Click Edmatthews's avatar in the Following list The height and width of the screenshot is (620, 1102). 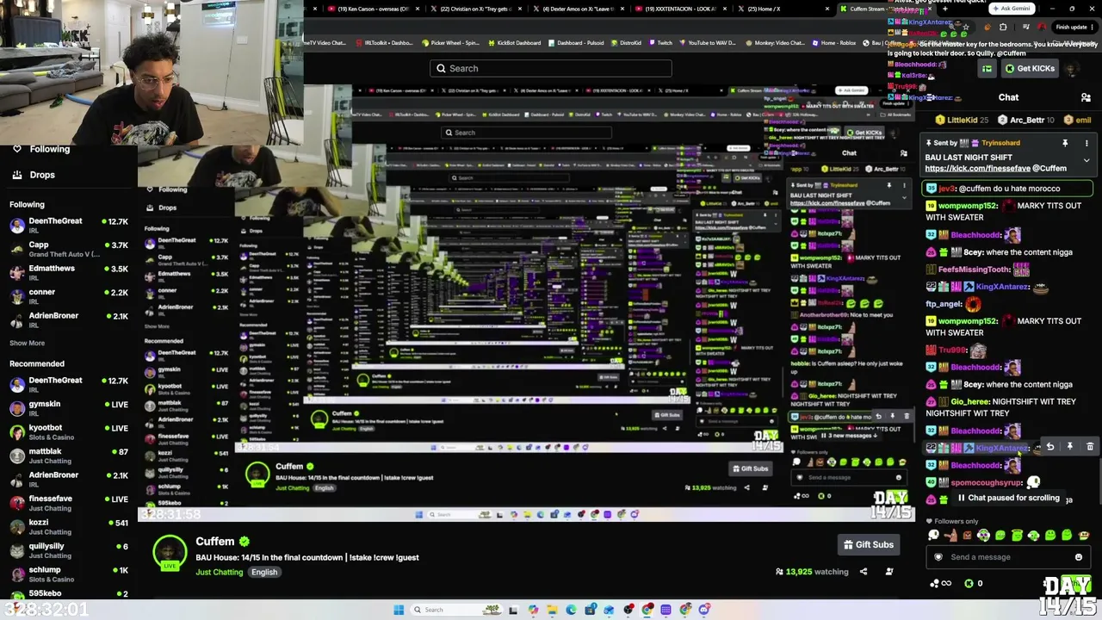17,273
